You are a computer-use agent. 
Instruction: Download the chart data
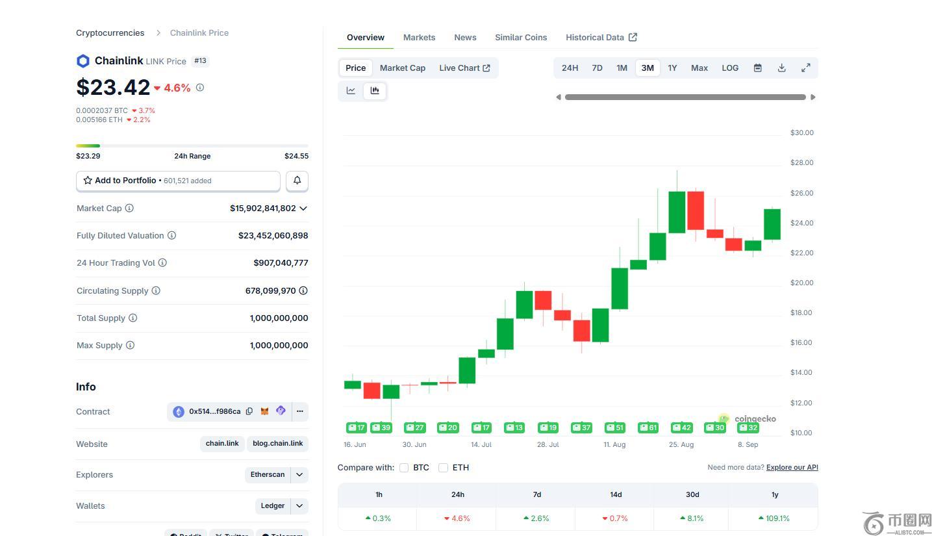(781, 68)
